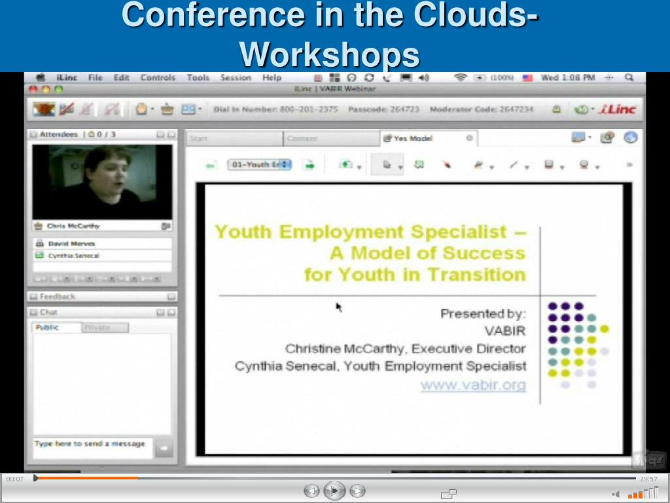This screenshot has width=670, height=503.
Task: Open the Apple menu
Action: pyautogui.click(x=41, y=77)
